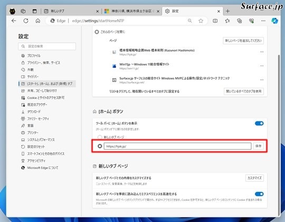Open ダウンロード settings section

coord(47,112)
